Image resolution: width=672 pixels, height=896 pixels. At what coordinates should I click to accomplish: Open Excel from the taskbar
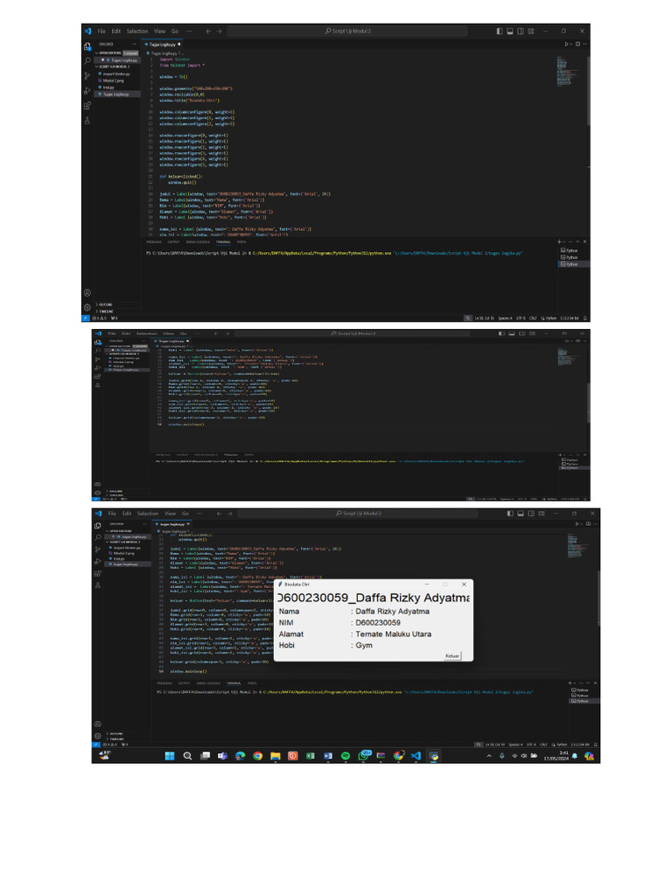pos(311,756)
